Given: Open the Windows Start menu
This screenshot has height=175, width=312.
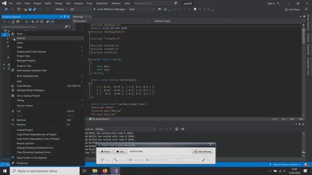Looking at the screenshot, I should coord(5,171).
